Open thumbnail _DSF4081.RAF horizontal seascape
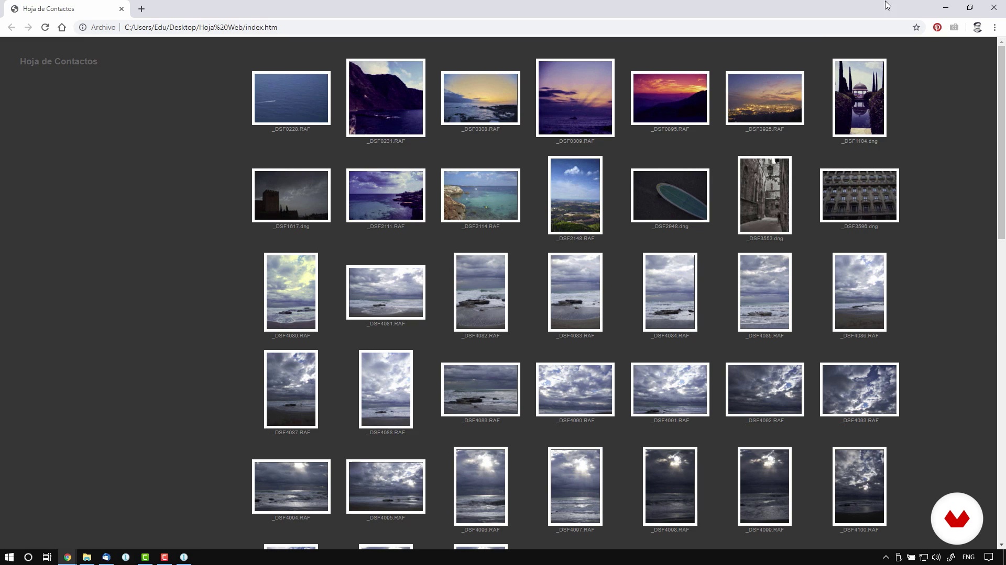1006x565 pixels. click(x=386, y=292)
